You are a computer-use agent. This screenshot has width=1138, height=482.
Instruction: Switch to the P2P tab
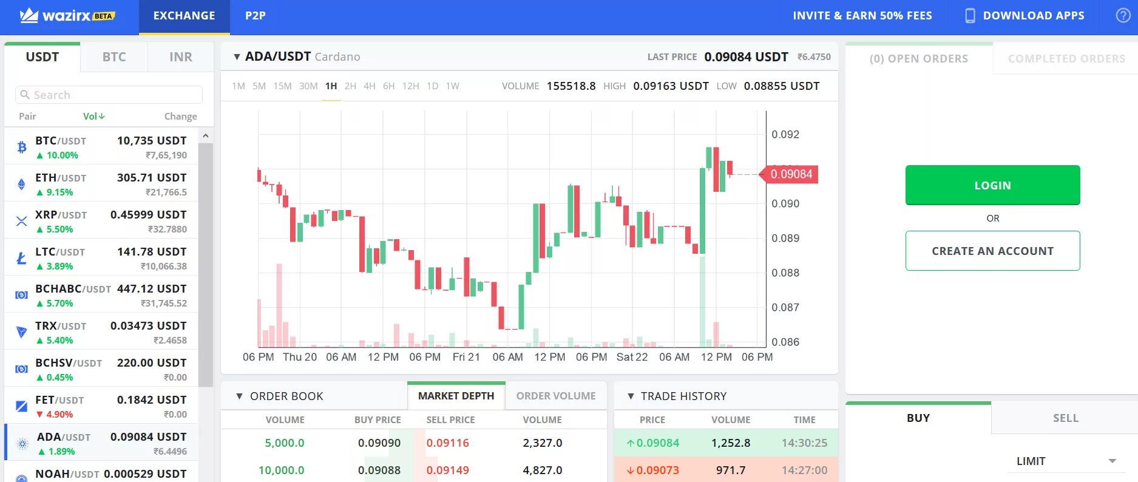click(256, 16)
